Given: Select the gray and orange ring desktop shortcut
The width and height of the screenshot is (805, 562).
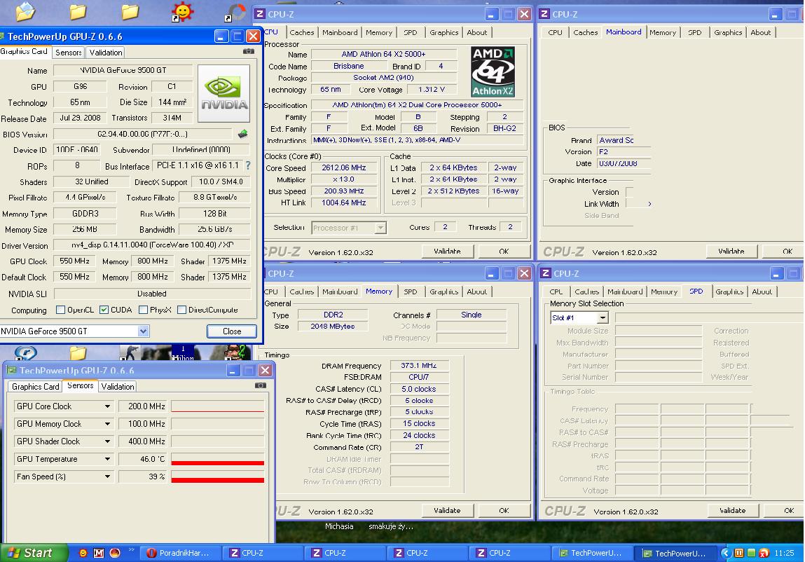Looking at the screenshot, I should click(235, 13).
